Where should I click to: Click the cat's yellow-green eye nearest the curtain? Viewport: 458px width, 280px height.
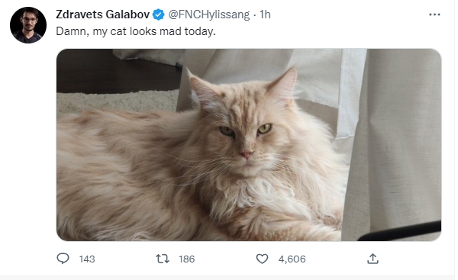[265, 129]
